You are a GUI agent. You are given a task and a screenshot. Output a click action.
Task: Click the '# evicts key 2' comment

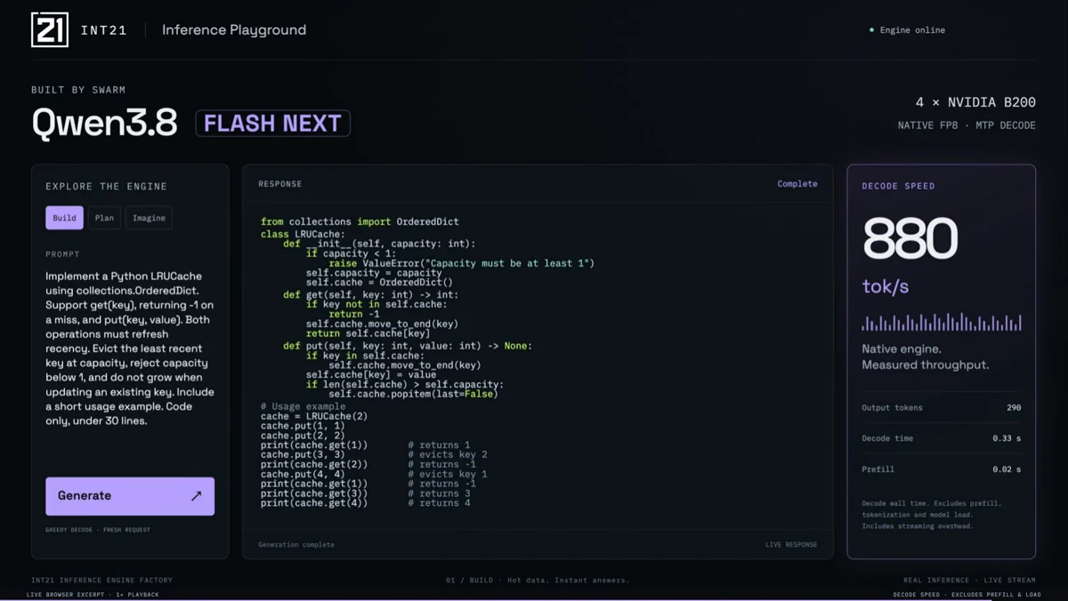[448, 454]
